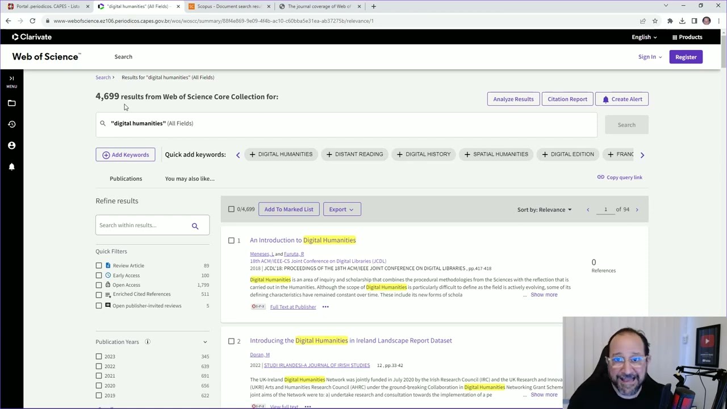The width and height of the screenshot is (727, 409).
Task: Open the Sign In dropdown
Action: [650, 57]
